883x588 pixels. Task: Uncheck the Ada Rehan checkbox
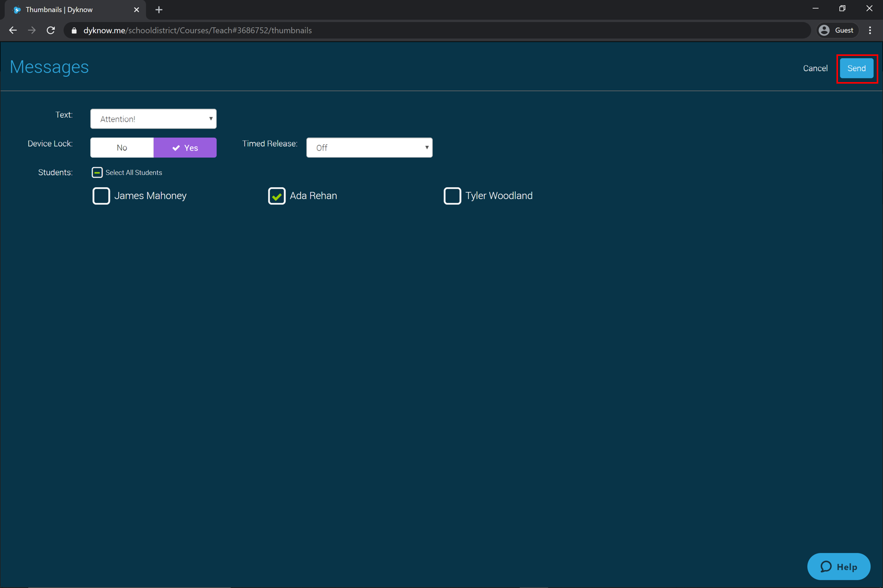(277, 196)
